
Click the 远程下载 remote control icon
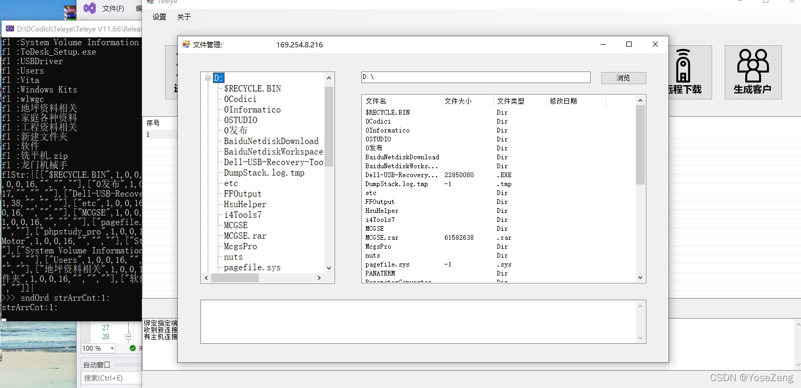click(683, 65)
